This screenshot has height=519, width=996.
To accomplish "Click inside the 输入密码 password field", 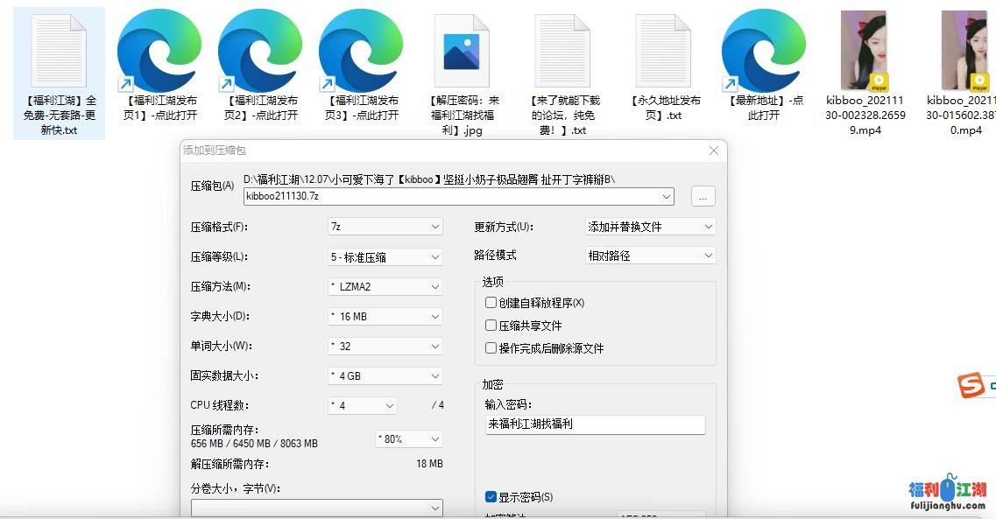I will 595,424.
